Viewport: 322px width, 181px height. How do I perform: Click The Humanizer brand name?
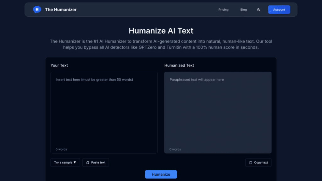(x=61, y=10)
